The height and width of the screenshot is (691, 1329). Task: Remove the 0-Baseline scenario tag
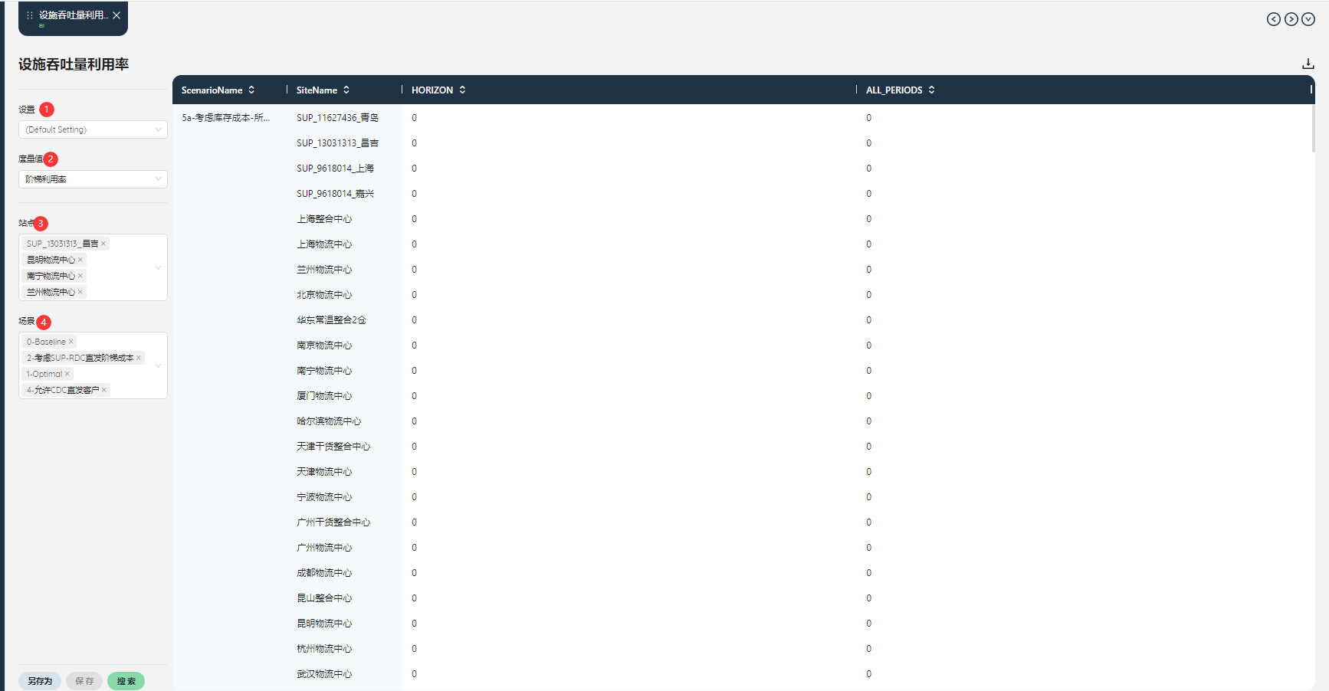(x=71, y=342)
